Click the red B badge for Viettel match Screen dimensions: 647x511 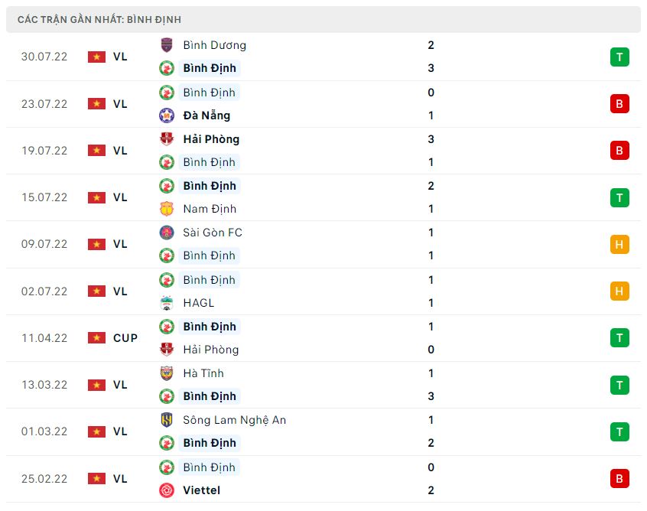pyautogui.click(x=619, y=479)
